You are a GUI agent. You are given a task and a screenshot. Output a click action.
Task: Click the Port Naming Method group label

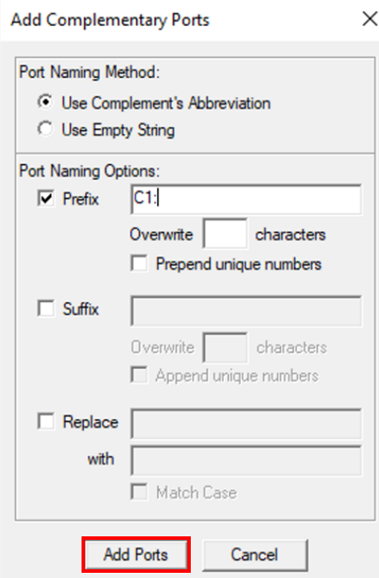(x=89, y=72)
